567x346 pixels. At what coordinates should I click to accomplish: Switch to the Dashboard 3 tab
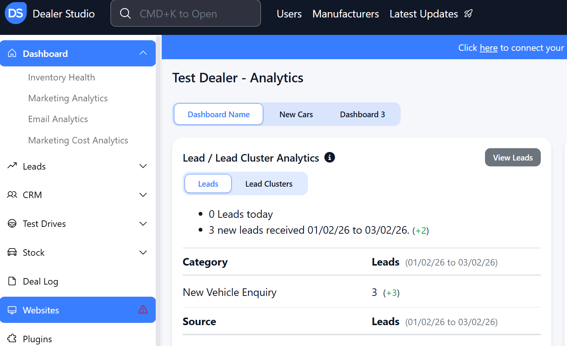(362, 114)
